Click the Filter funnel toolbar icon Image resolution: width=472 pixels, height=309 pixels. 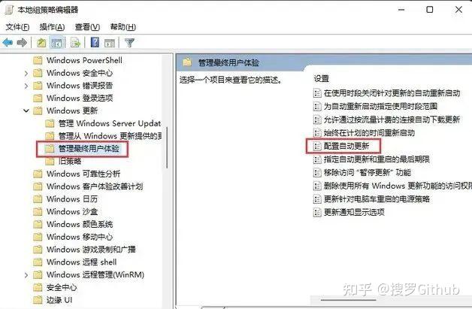click(129, 43)
